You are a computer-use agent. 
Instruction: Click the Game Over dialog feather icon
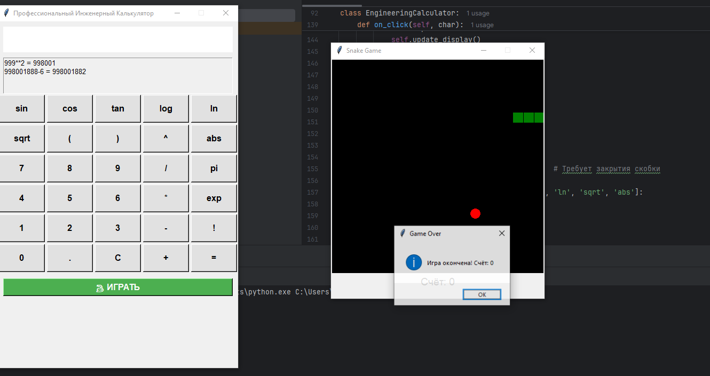403,233
